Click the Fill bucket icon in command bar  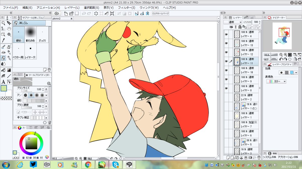point(107,14)
